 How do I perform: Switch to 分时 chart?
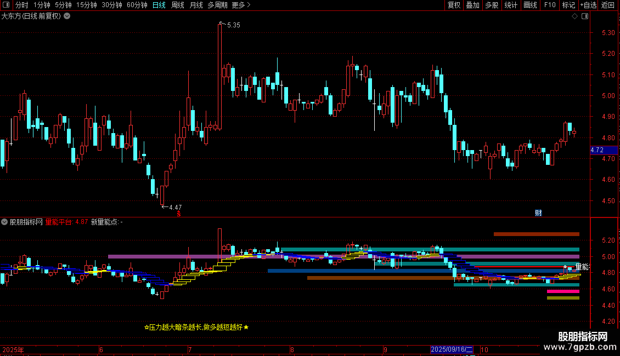pyautogui.click(x=22, y=5)
